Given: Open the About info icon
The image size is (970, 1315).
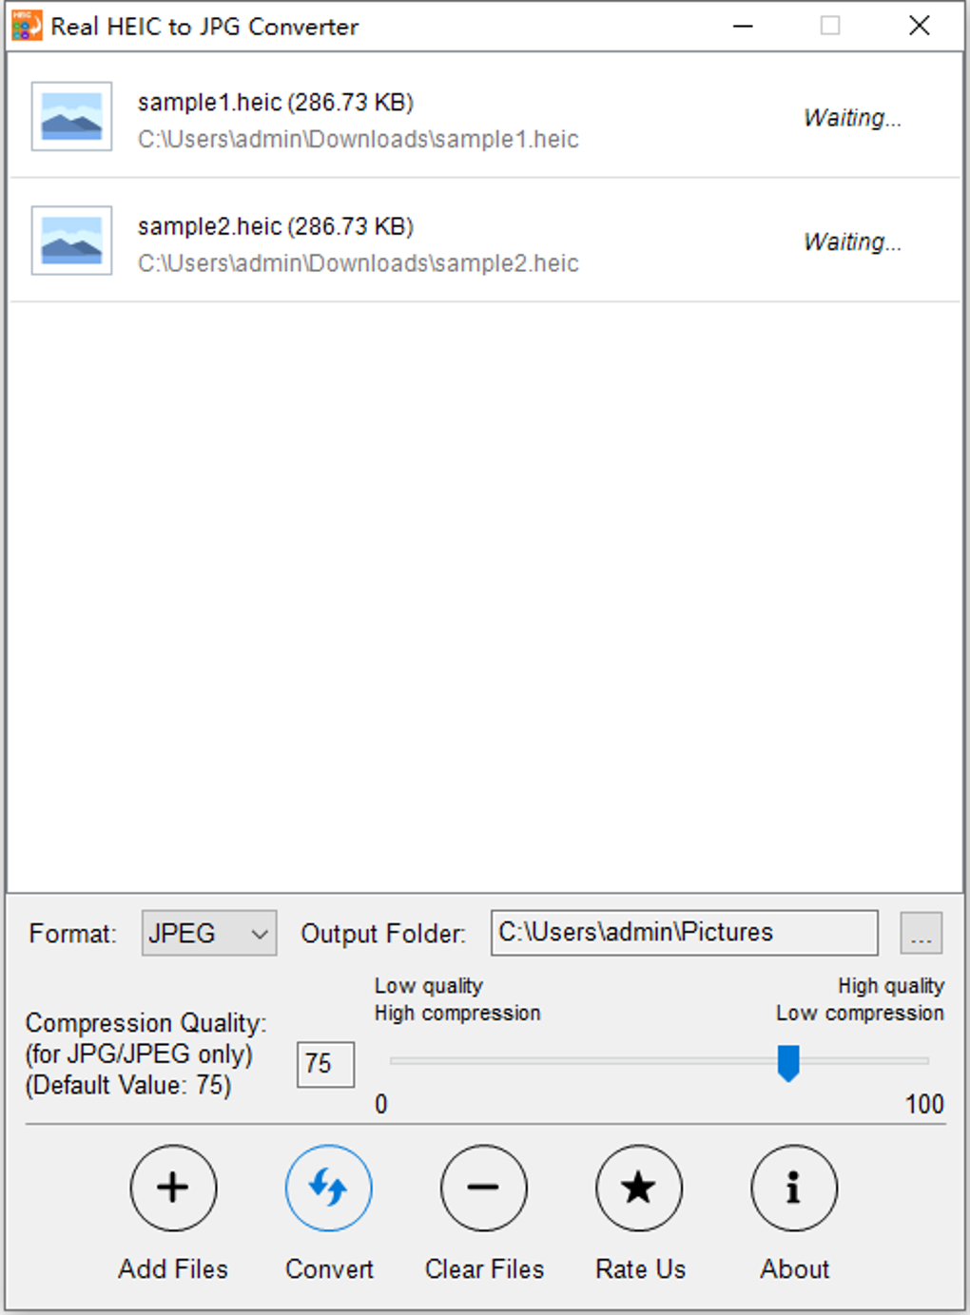Looking at the screenshot, I should click(794, 1188).
